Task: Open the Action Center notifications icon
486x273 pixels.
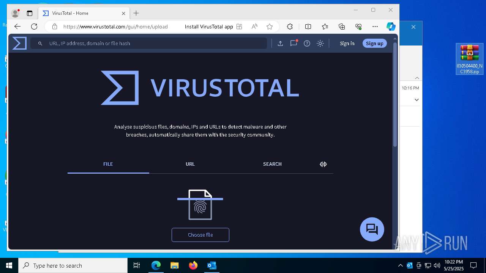Action: click(473, 265)
